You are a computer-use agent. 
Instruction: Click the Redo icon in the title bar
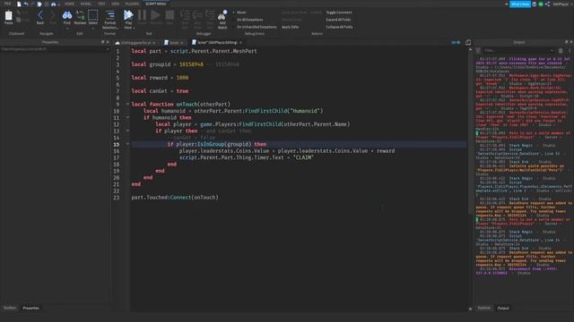click(x=32, y=4)
